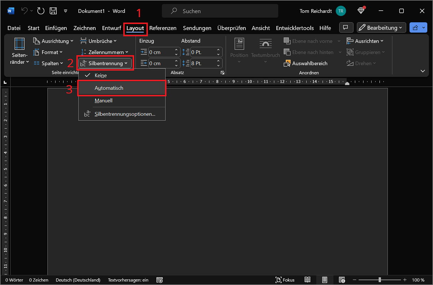Screen dimensions: 433x285
Task: Open the Seitenränder margins gallery
Action: [20, 52]
